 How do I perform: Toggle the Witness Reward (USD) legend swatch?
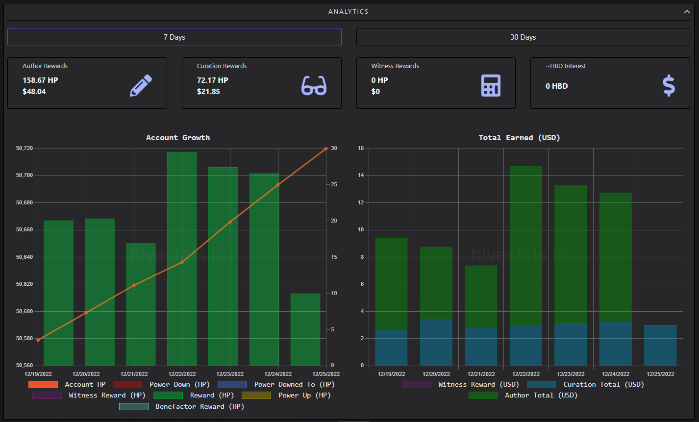tap(417, 384)
